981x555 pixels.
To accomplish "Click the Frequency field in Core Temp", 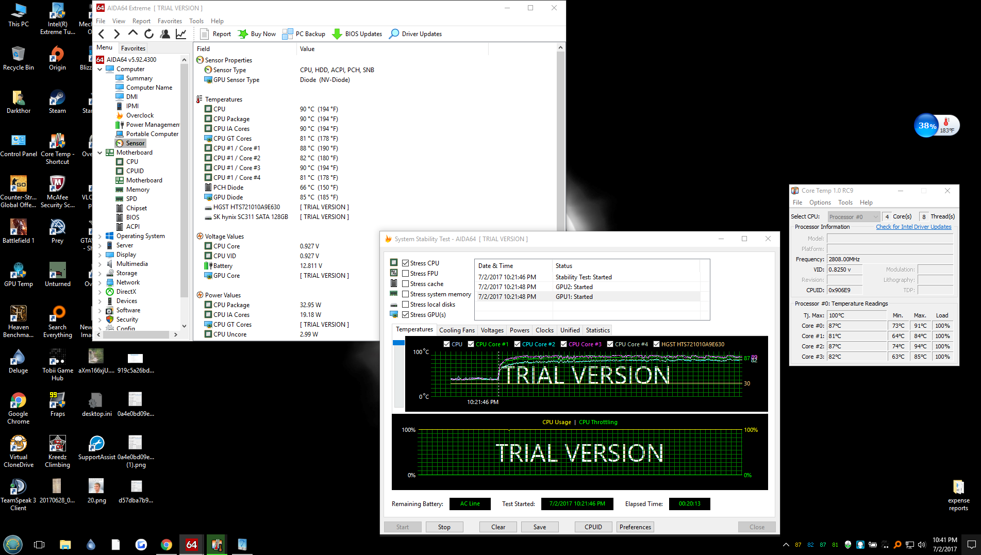I will (890, 259).
